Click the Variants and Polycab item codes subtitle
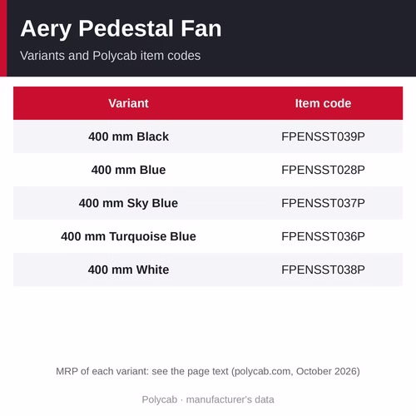Image resolution: width=416 pixels, height=416 pixels. point(110,56)
